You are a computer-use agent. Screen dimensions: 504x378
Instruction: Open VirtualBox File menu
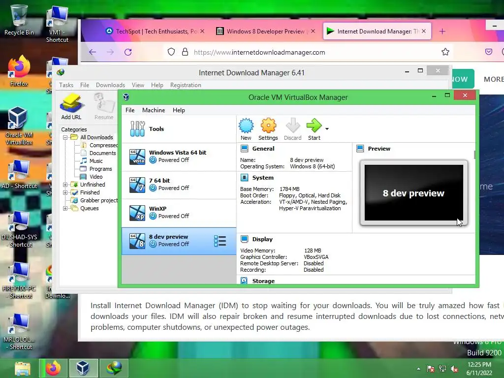130,110
